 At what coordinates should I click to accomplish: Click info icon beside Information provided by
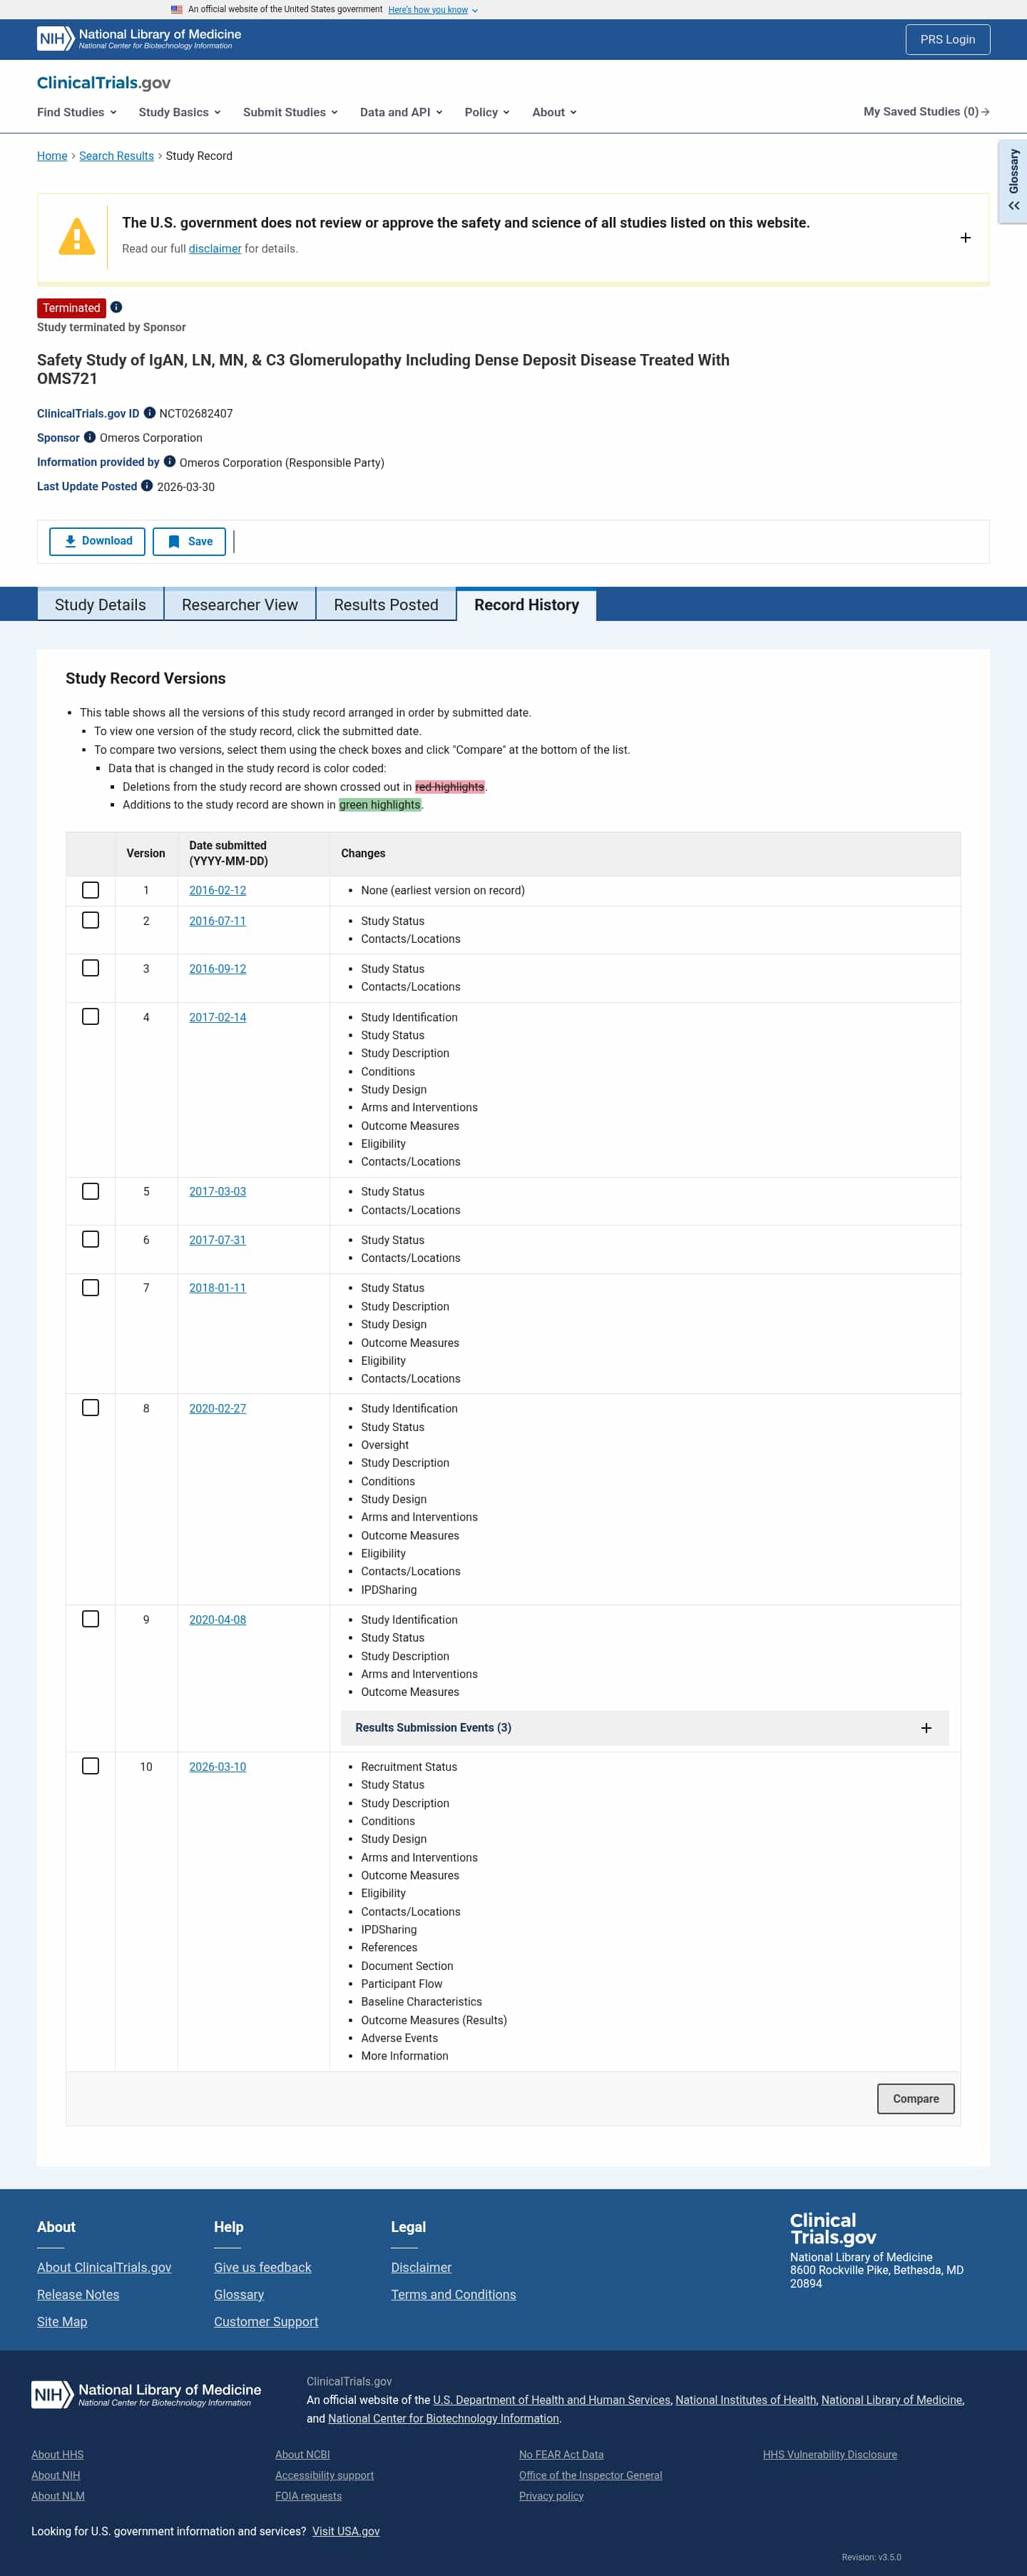[x=170, y=461]
